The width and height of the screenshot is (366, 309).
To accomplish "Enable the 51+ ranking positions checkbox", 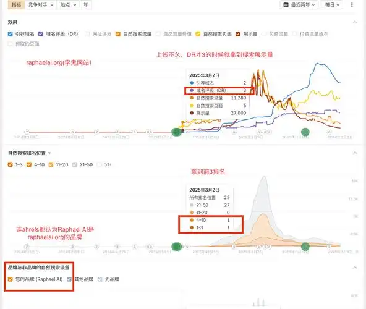I will click(x=99, y=164).
